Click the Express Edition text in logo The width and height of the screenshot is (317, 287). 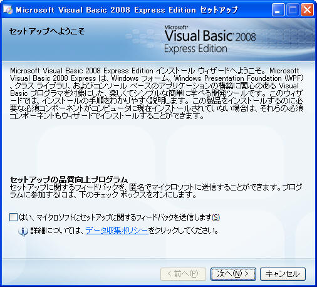[195, 49]
